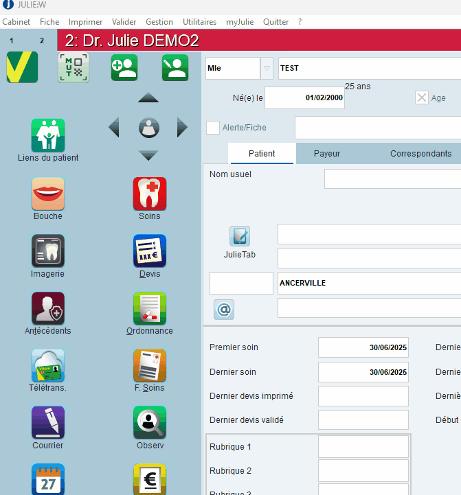
Task: Switch to the Patient tab
Action: pyautogui.click(x=262, y=153)
